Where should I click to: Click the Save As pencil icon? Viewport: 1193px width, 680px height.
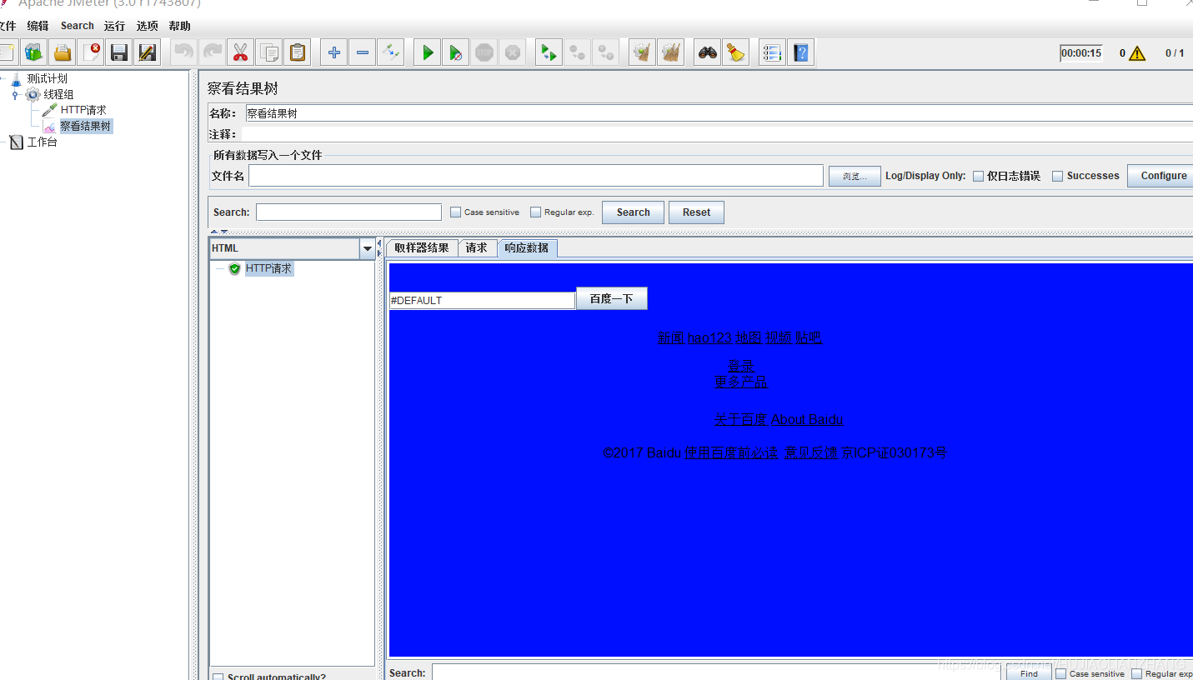(x=148, y=53)
